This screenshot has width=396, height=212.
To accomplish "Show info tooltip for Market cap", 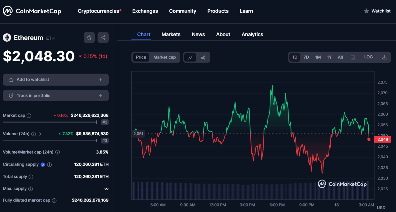I will [29, 115].
